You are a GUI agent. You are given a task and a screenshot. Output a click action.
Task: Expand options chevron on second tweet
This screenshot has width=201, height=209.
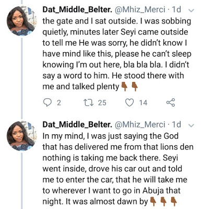[191, 125]
